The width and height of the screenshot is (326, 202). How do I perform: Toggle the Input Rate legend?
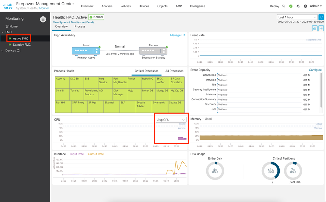(x=77, y=154)
